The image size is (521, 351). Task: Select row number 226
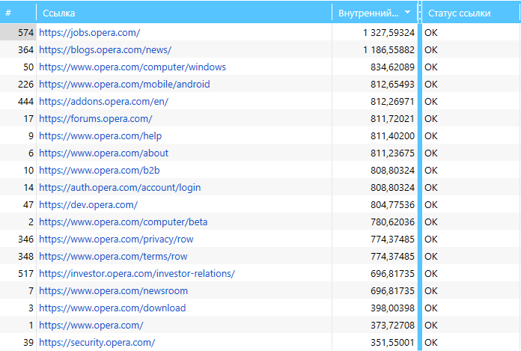[x=25, y=85]
